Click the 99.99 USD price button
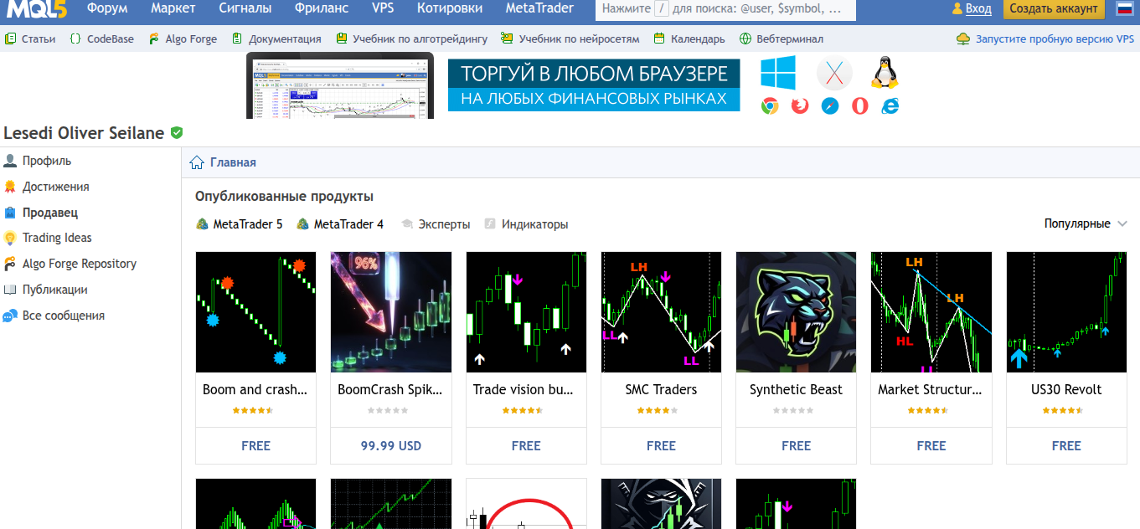The width and height of the screenshot is (1140, 529). [x=391, y=446]
